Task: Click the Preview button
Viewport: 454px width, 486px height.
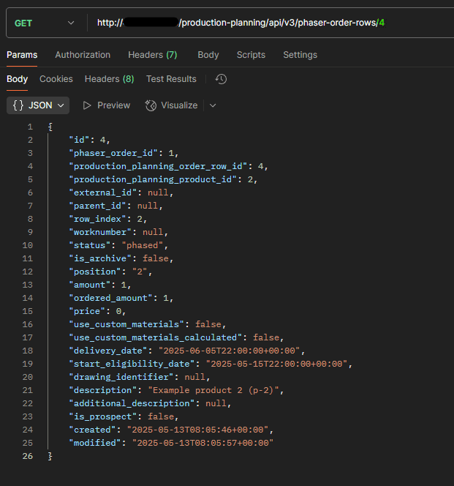Action: (x=107, y=105)
